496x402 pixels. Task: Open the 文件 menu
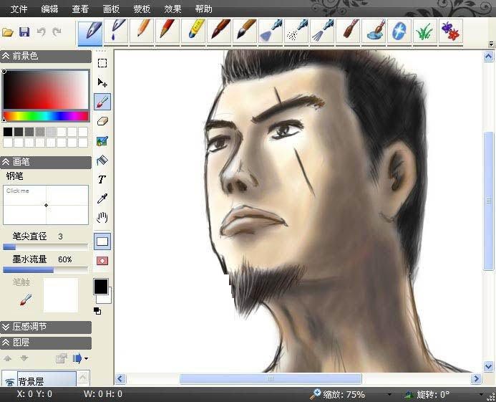[x=19, y=9]
